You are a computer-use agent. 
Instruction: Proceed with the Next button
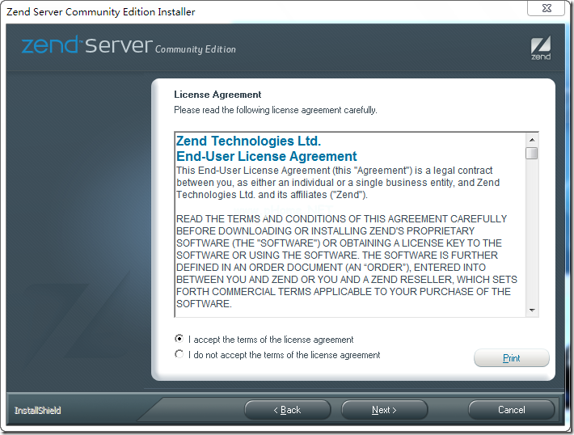[384, 410]
